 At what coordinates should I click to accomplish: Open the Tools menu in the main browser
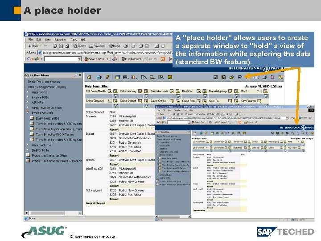[x=74, y=40]
